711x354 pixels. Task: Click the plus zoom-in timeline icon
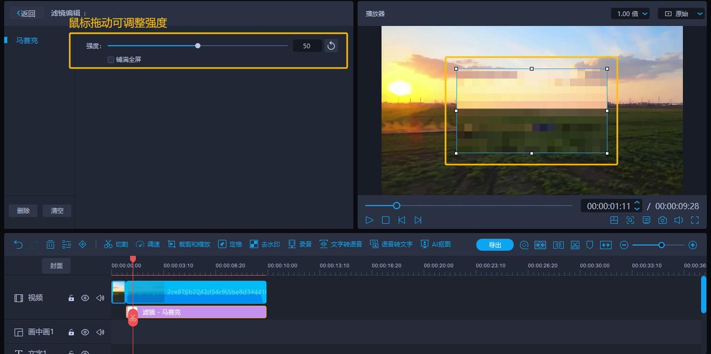[x=693, y=245]
